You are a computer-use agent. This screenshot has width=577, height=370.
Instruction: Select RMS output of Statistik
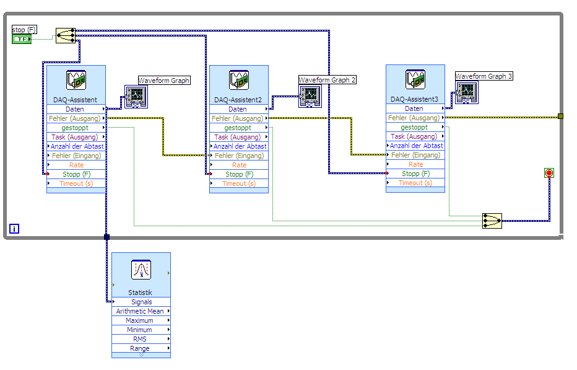point(141,338)
